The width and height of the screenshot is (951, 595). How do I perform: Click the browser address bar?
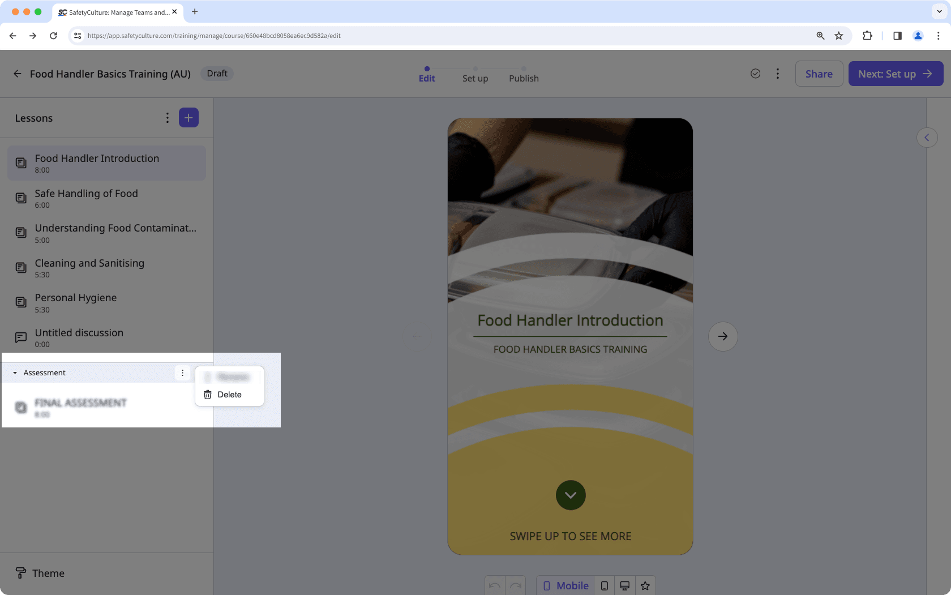(x=215, y=35)
